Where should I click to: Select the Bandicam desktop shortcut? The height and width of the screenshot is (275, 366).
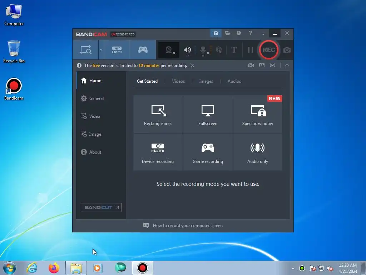tap(14, 89)
